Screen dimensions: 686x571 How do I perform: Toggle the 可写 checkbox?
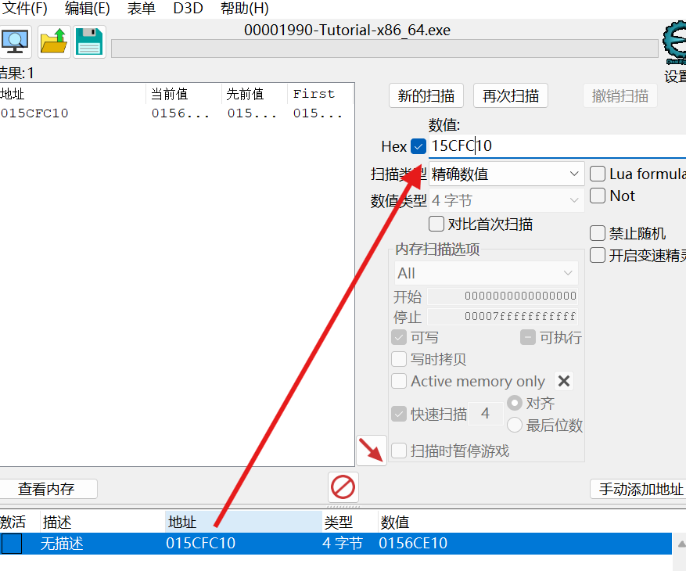pyautogui.click(x=399, y=337)
